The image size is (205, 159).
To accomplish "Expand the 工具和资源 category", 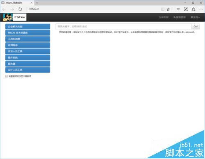I will tap(27, 39).
